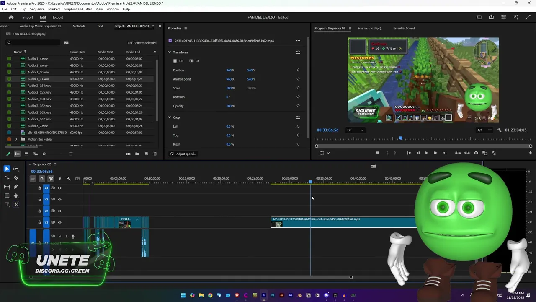This screenshot has height=302, width=536.
Task: Play the sequence in program monitor
Action: (x=427, y=153)
